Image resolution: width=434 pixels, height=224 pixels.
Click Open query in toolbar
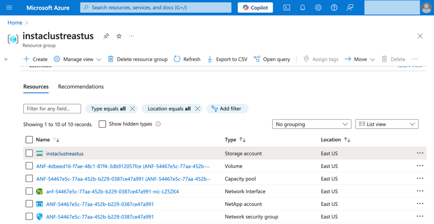(x=272, y=59)
